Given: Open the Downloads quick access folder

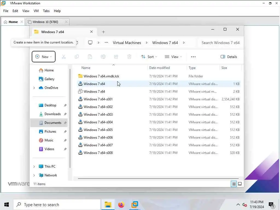Looking at the screenshot, I should click(50, 114).
